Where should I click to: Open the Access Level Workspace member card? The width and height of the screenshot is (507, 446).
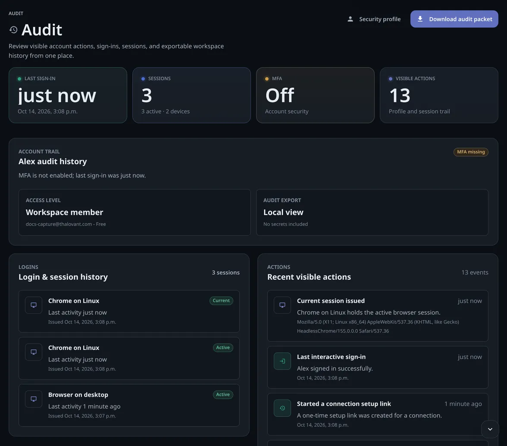(135, 212)
